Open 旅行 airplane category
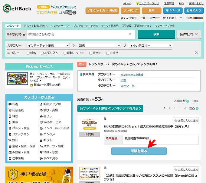Image resolution: width=206 pixels, height=183 pixels. pos(13,140)
